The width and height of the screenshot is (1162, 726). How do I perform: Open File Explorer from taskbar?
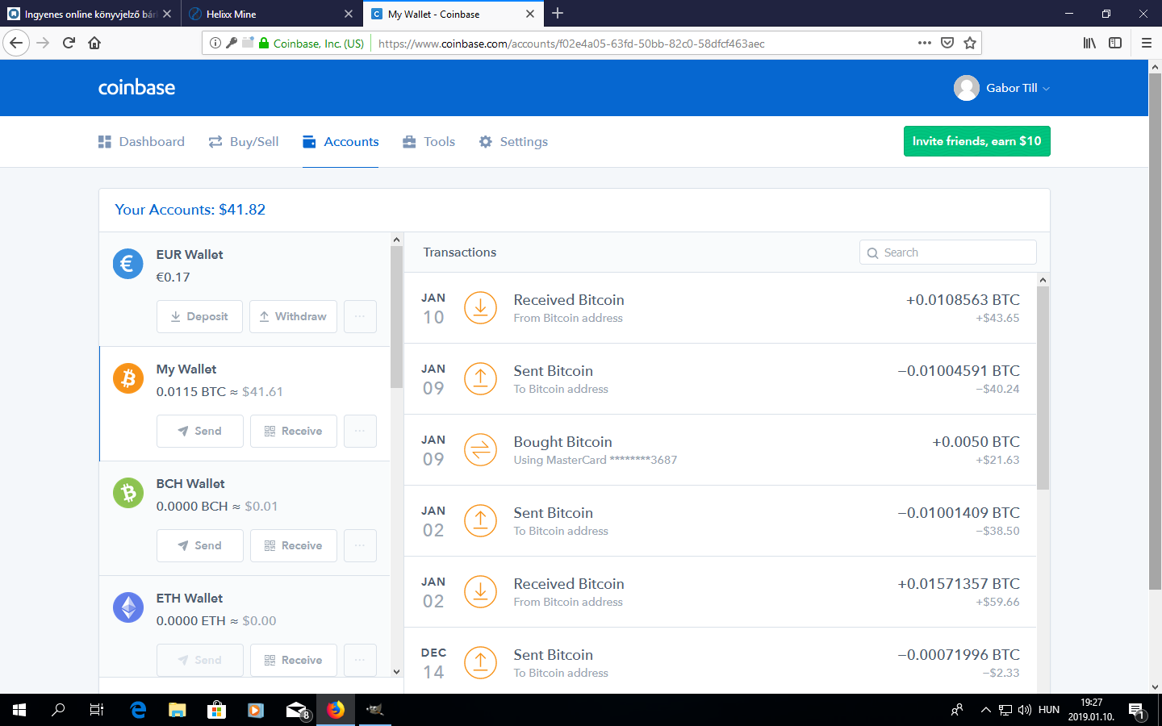[177, 710]
